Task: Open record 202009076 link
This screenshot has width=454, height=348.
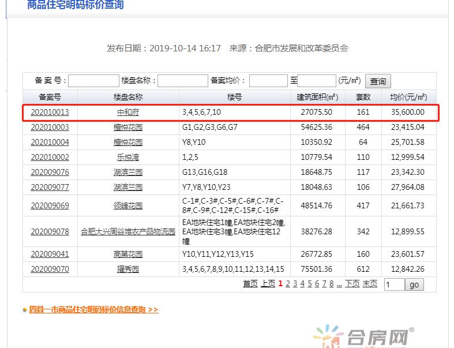Action: [x=50, y=172]
